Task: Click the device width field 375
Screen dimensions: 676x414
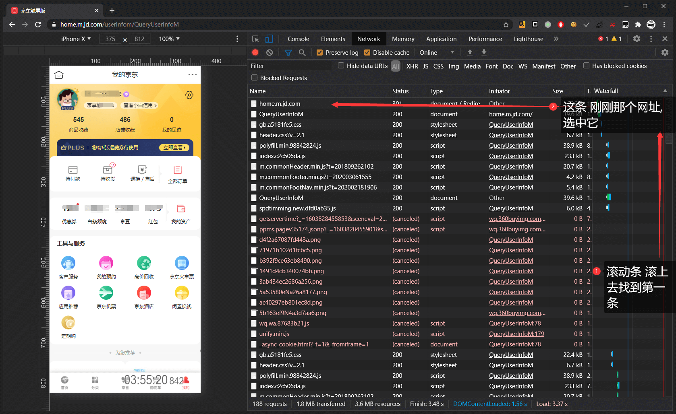Action: tap(110, 39)
